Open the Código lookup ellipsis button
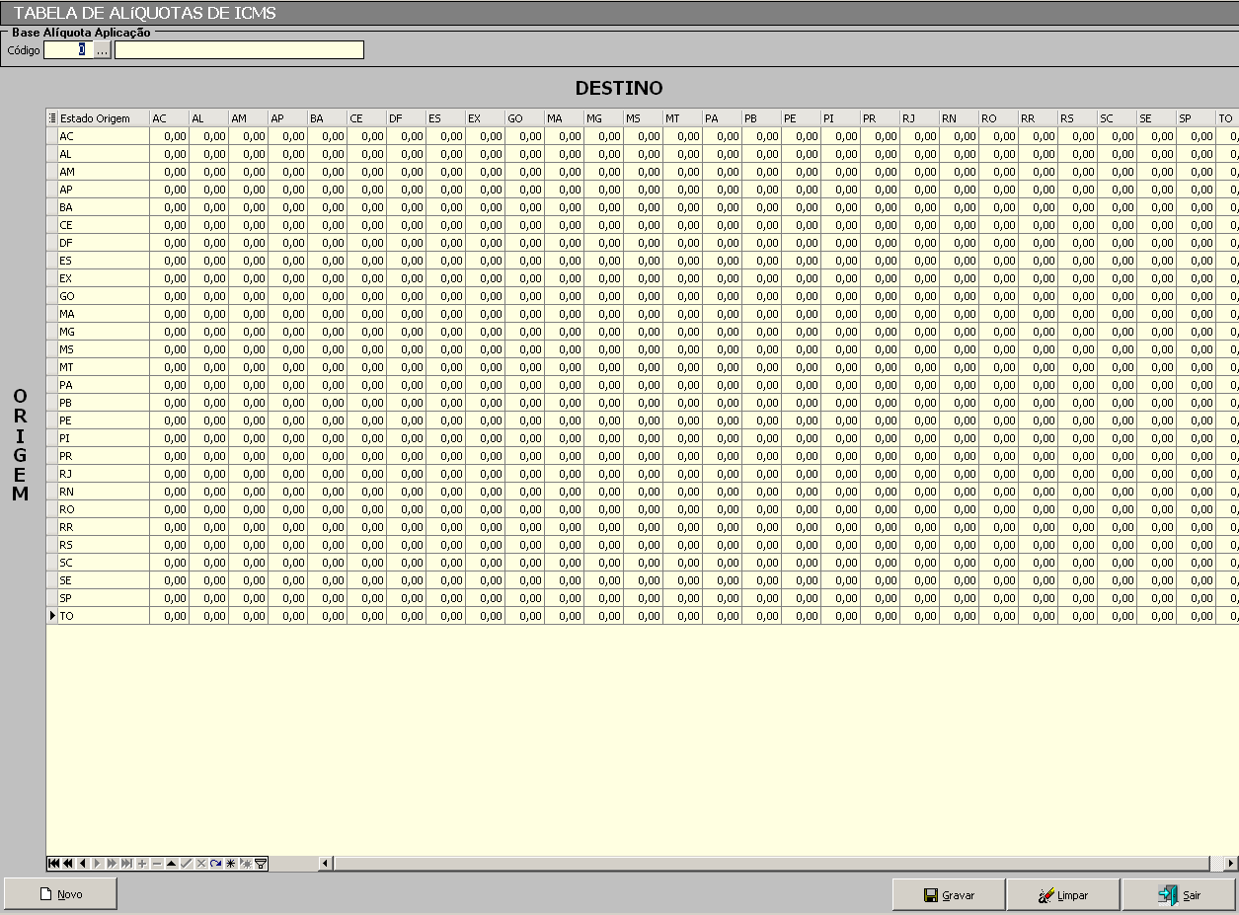 (103, 50)
